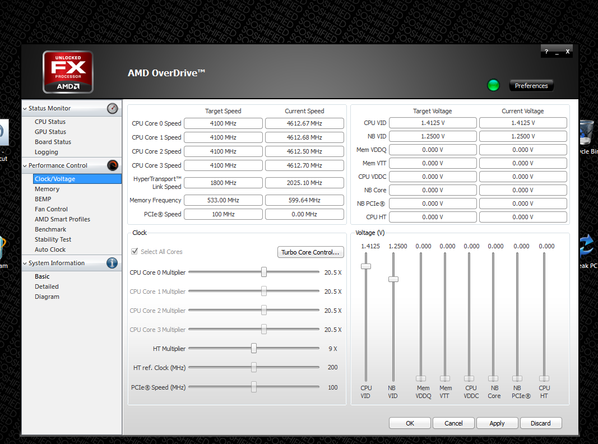This screenshot has width=598, height=444.
Task: Click CPU Core 1 Multiplier slider handle
Action: (x=263, y=291)
